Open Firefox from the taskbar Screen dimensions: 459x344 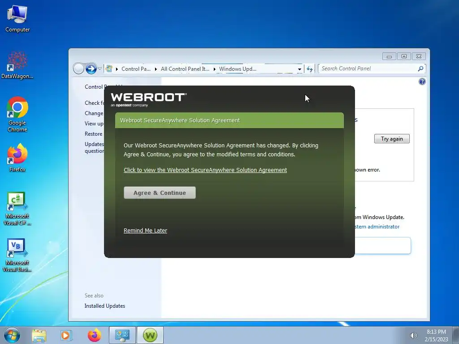94,335
